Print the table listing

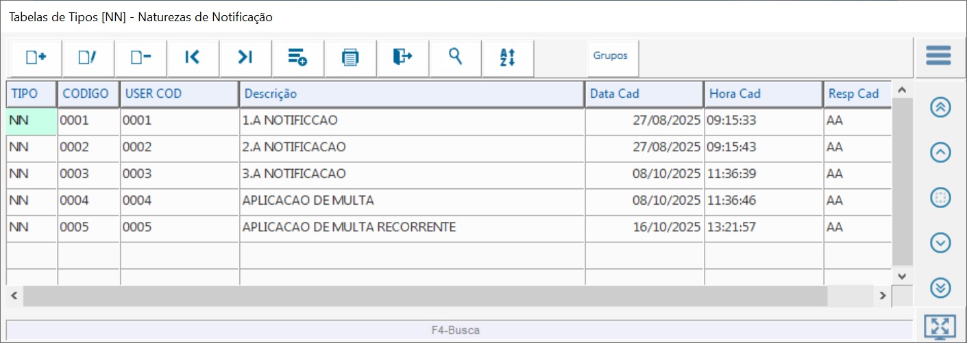(350, 58)
